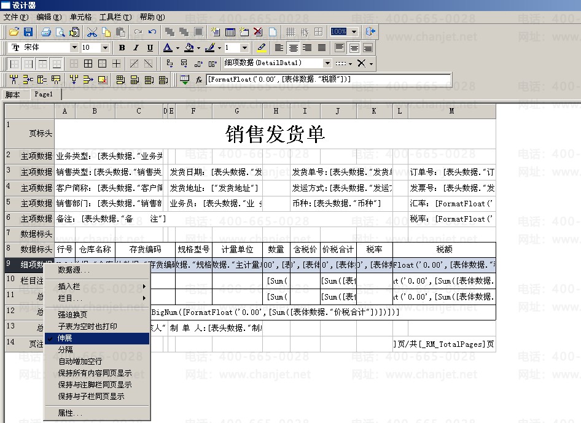Switch to the 脚本 tab
The height and width of the screenshot is (423, 581).
[13, 95]
